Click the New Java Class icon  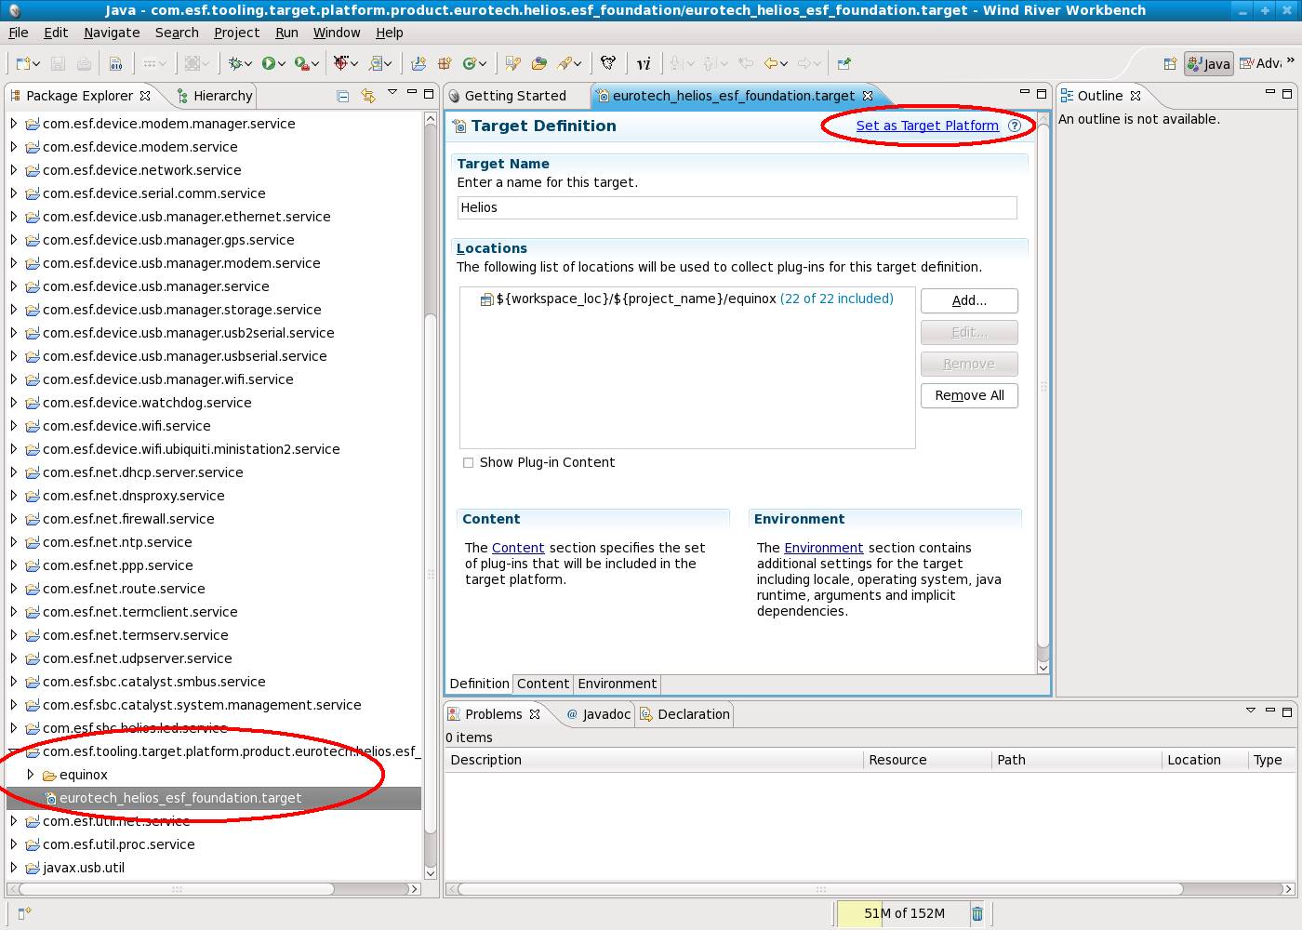click(471, 63)
